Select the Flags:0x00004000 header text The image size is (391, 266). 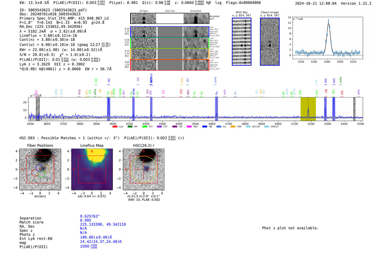[x=243, y=3]
